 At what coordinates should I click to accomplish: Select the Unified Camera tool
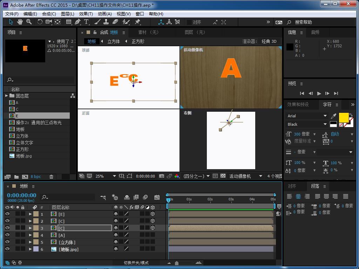tap(48, 22)
